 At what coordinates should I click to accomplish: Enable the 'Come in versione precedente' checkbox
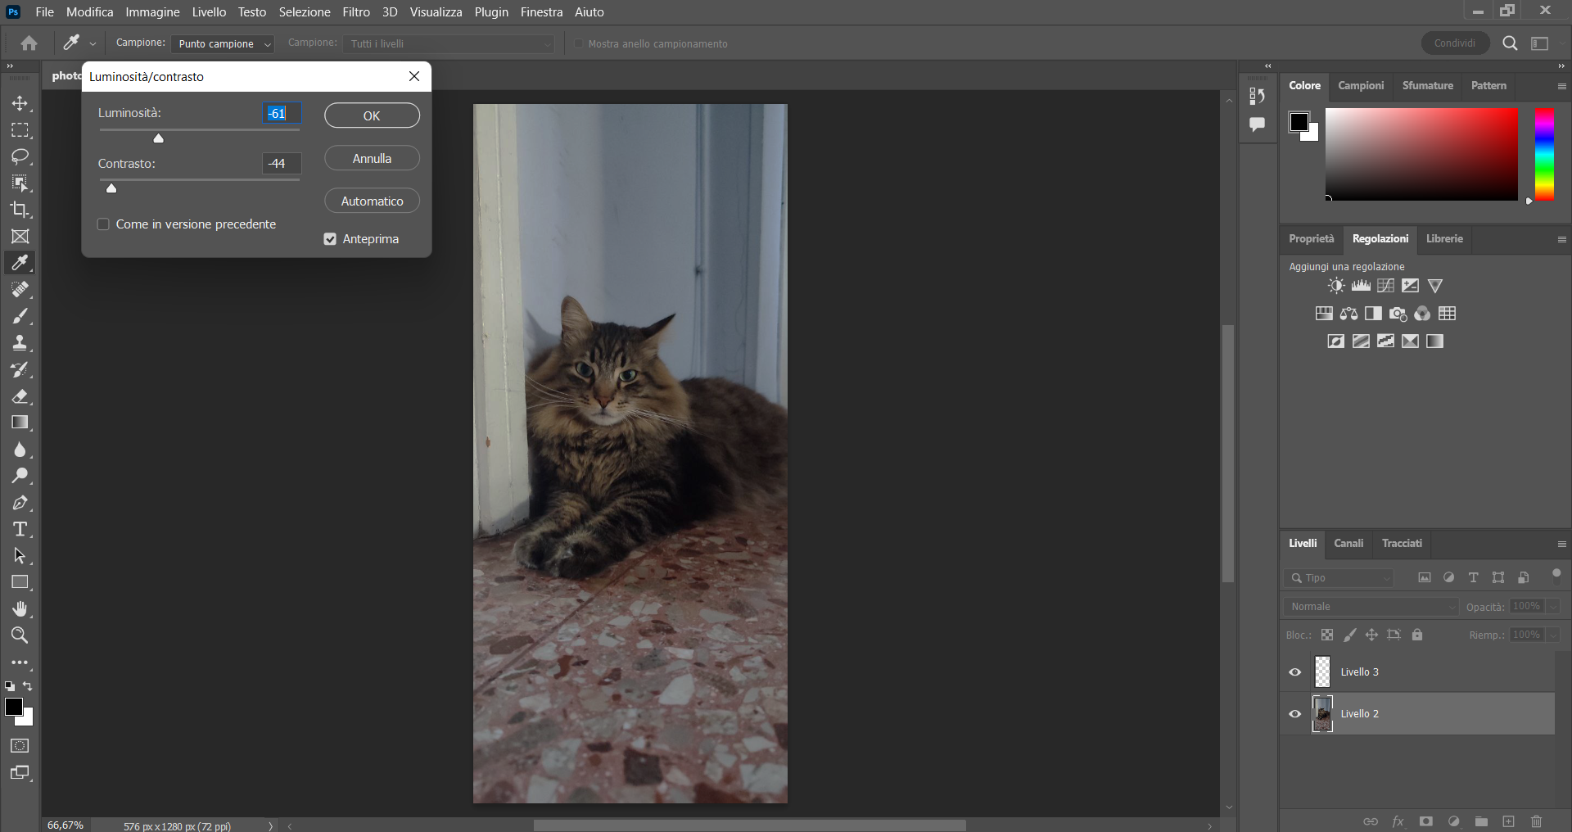pos(103,224)
